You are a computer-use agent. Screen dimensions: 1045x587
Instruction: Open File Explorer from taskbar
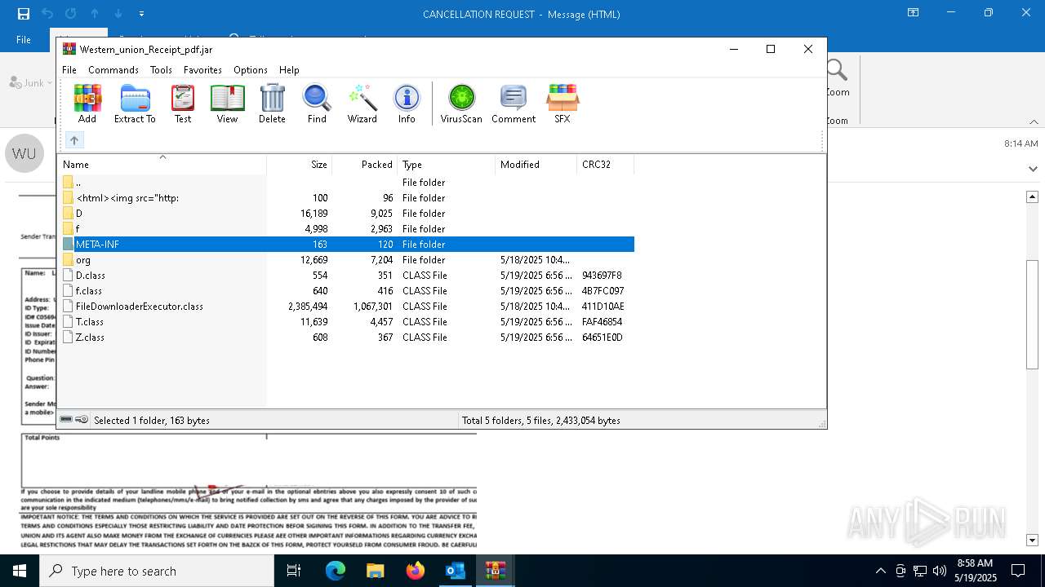tap(376, 571)
